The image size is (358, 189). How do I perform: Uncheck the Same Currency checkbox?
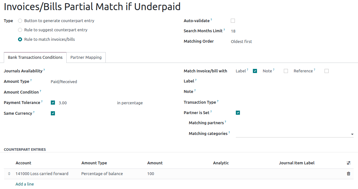pos(53,113)
